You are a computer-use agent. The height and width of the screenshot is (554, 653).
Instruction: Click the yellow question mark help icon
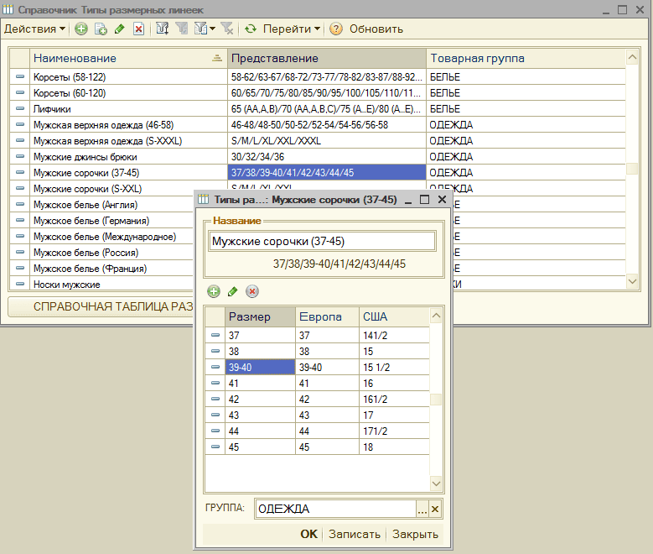(336, 29)
